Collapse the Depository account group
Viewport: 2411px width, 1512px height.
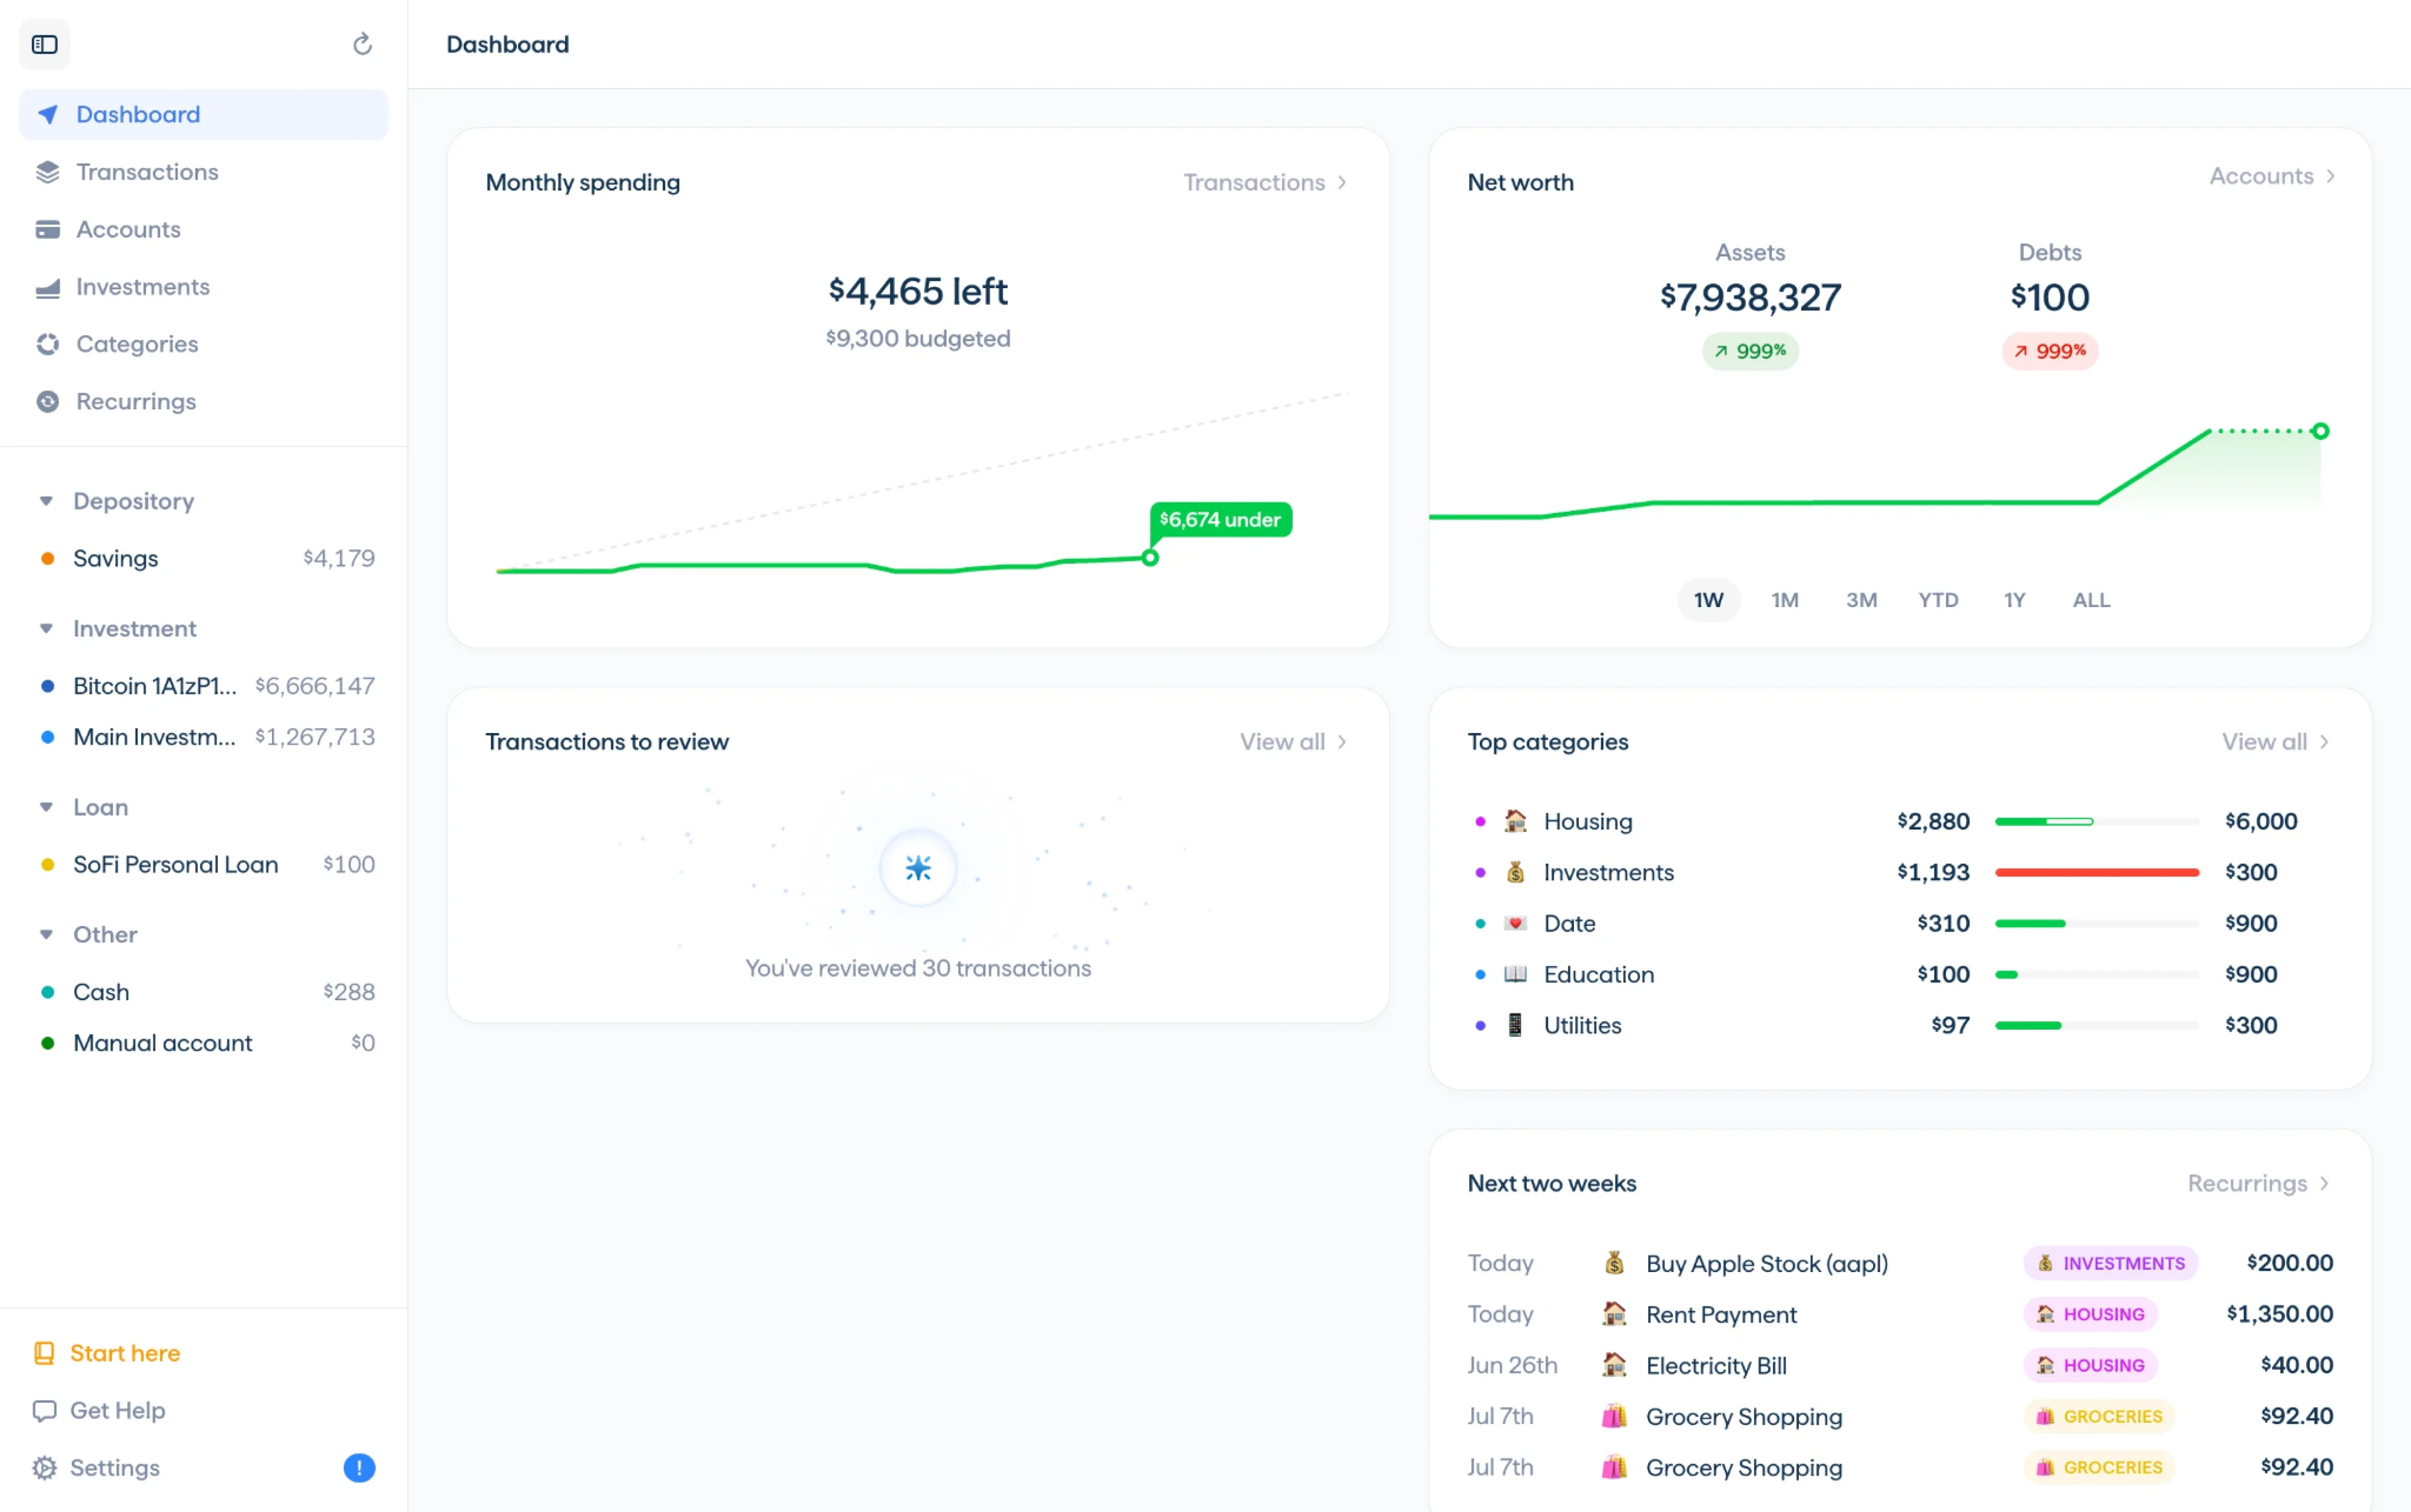click(x=46, y=501)
